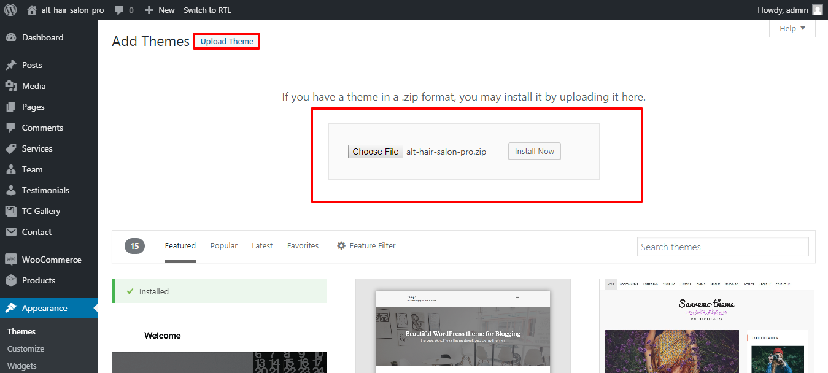
Task: Click the Services tag icon
Action: 11,148
